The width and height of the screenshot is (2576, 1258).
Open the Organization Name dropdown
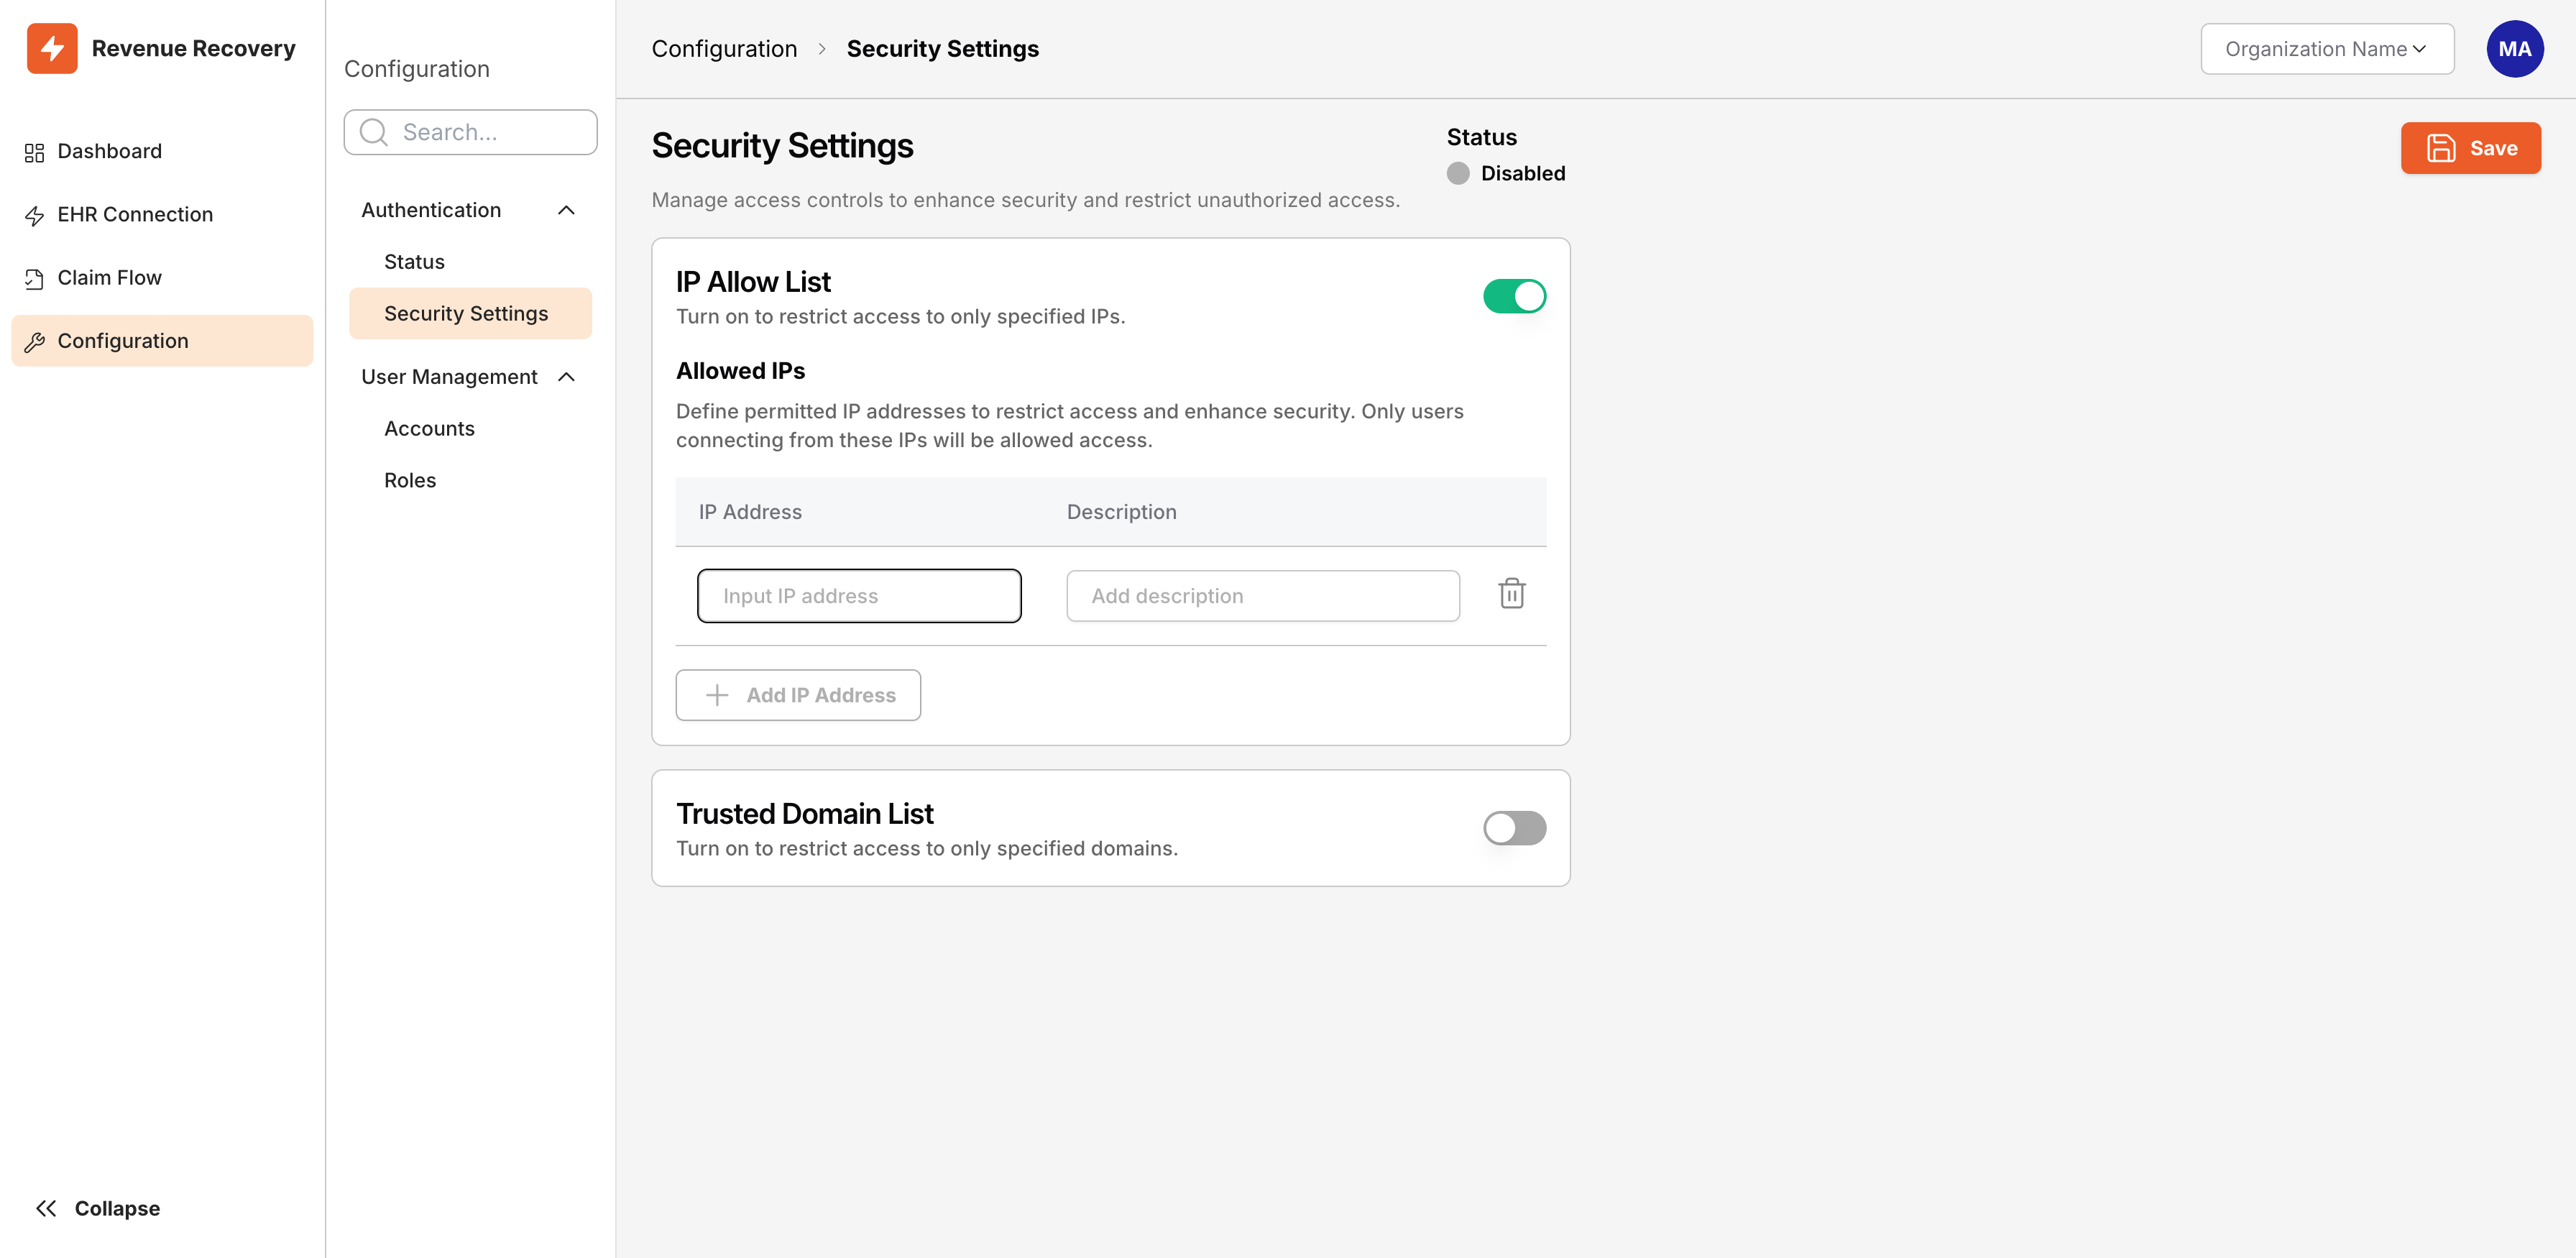pos(2327,48)
